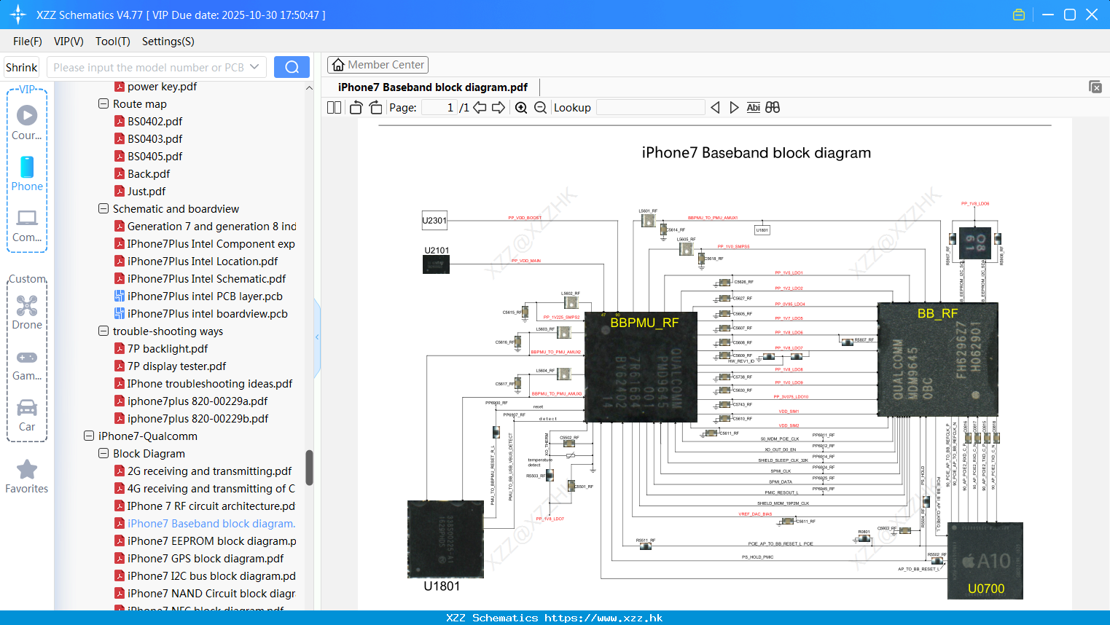The width and height of the screenshot is (1110, 625).
Task: Click the binoculars search icon
Action: (773, 108)
